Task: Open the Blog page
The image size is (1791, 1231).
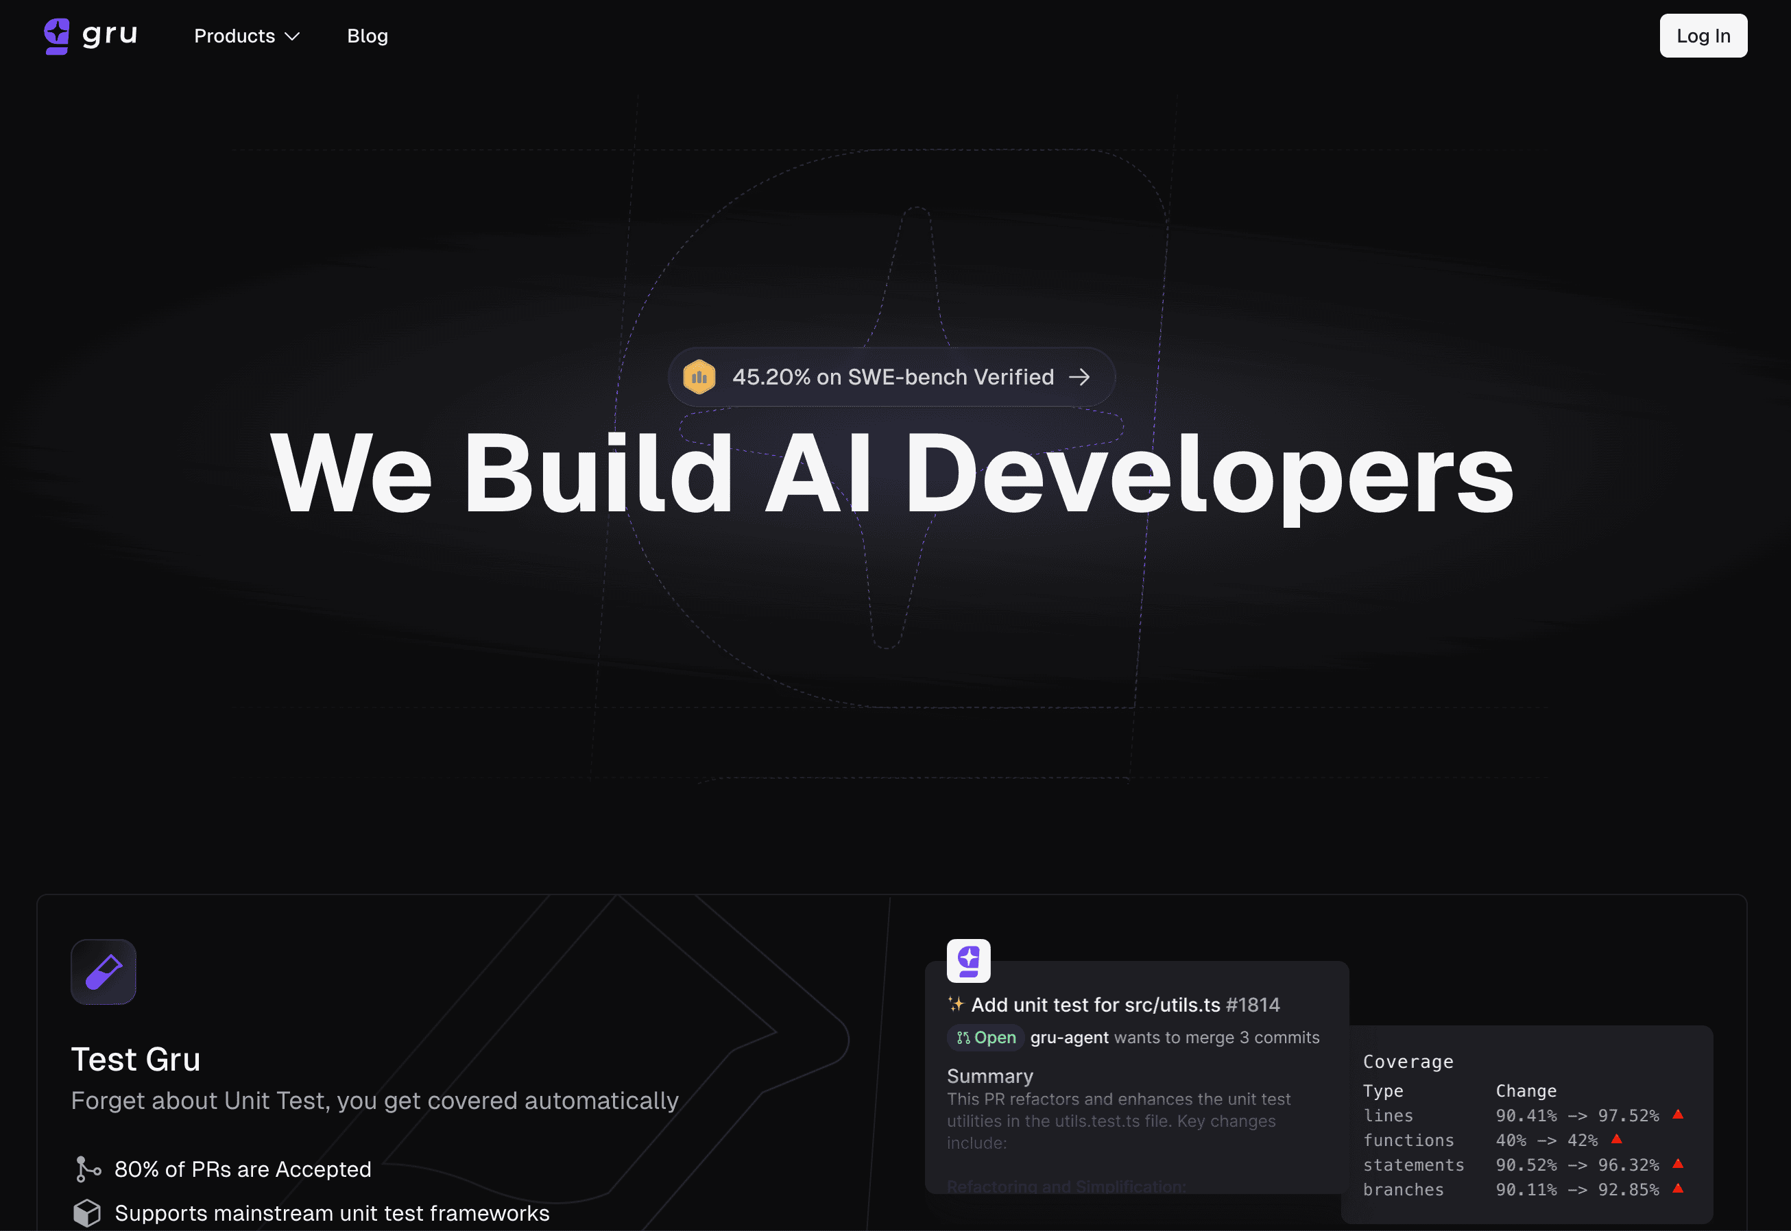Action: click(x=368, y=36)
